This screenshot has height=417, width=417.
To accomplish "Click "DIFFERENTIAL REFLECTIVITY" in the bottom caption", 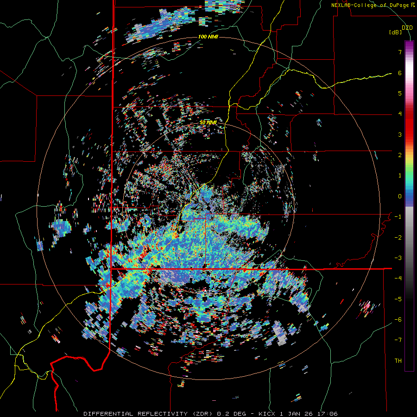I will 136,414.
